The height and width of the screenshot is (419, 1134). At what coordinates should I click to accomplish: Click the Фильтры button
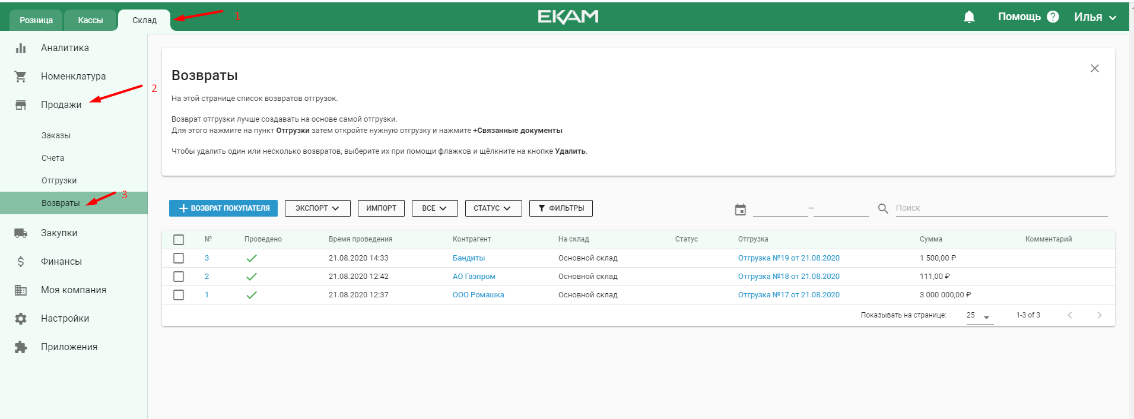point(561,208)
